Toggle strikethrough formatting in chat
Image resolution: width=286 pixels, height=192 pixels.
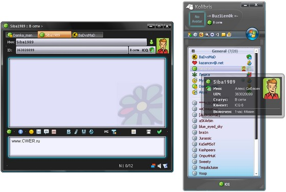91,131
